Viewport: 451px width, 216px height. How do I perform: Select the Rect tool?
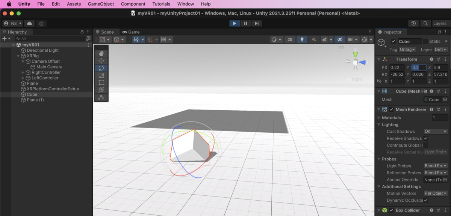[101, 83]
